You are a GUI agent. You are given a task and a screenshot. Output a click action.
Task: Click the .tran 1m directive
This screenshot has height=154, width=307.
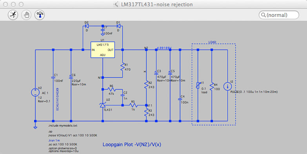click(54, 140)
